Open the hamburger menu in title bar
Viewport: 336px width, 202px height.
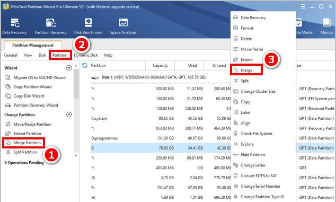303,7
